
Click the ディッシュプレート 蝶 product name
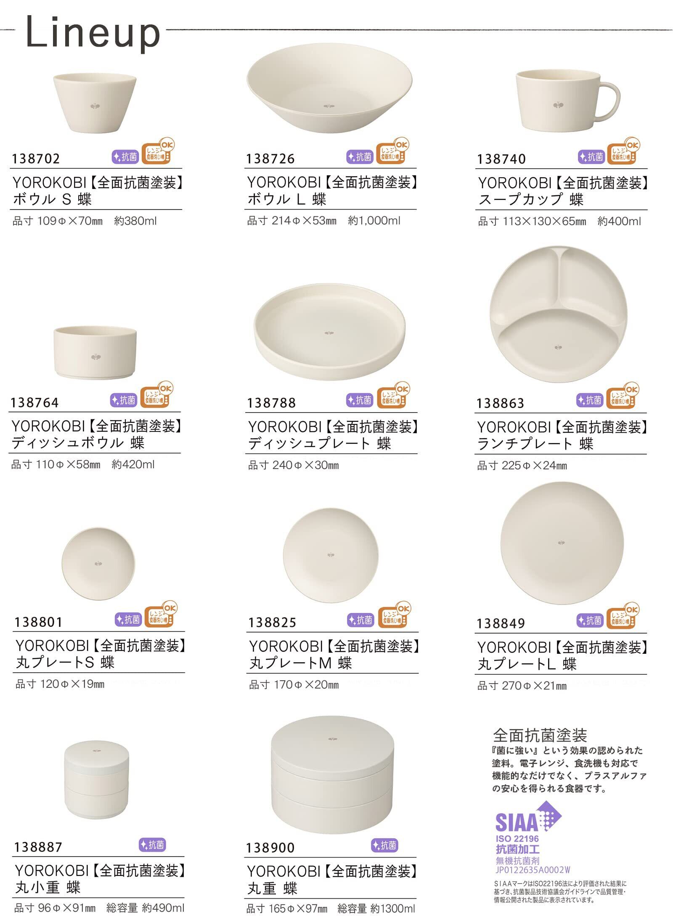click(320, 444)
